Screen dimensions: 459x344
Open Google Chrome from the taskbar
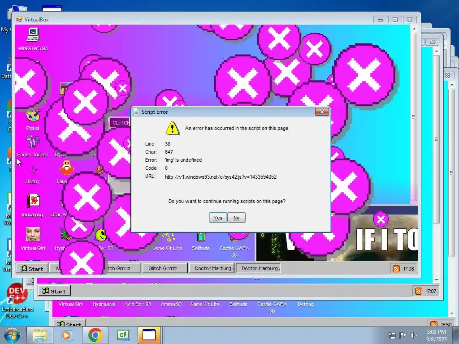click(x=95, y=335)
